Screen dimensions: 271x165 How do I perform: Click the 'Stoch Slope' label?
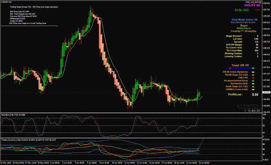237,86
